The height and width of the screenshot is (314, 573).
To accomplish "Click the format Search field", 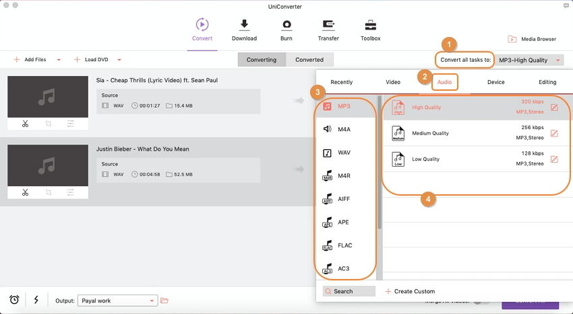I will pos(349,291).
